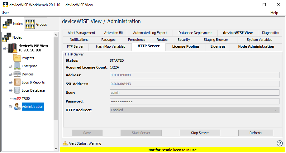This screenshot has height=153, width=286.
Task: Click the Save button
Action: pos(87,133)
